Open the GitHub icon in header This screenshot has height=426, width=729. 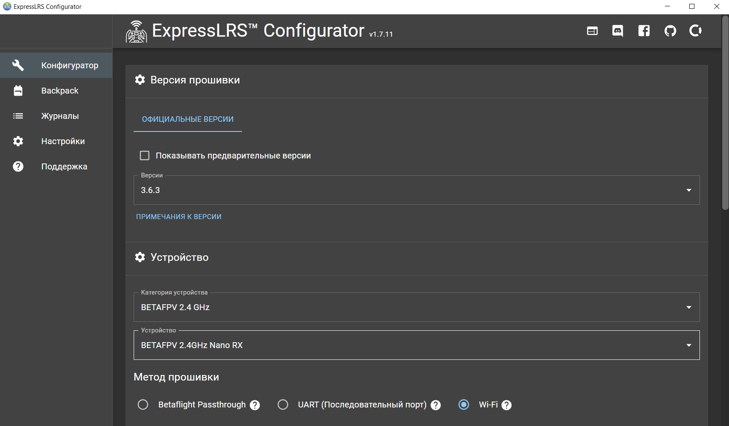tap(670, 31)
